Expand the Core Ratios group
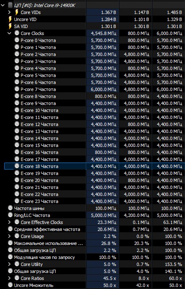Image resolution: width=185 pixels, height=289 pixels. tap(9, 278)
